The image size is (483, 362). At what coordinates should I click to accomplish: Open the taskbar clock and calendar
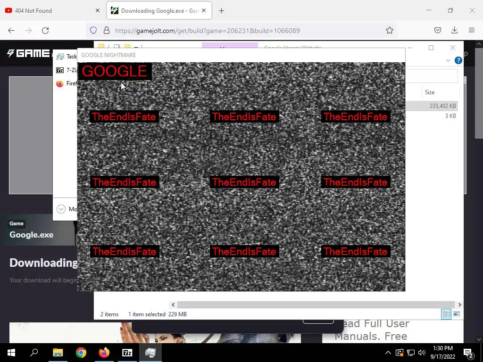(442, 353)
